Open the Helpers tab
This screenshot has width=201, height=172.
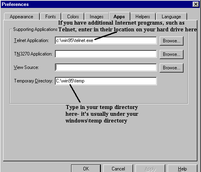coord(143,17)
